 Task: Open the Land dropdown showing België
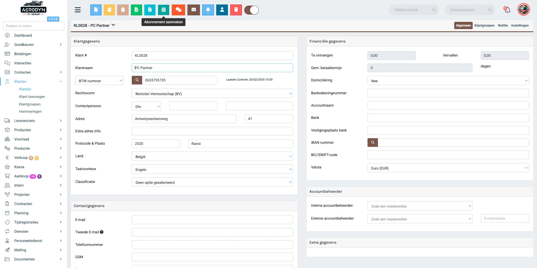point(212,156)
